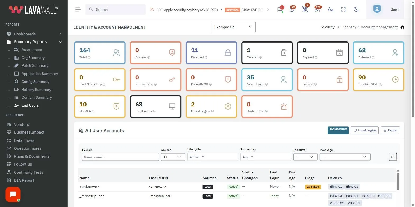This screenshot has height=207, width=415.
Task: Open the Example Co. company dropdown
Action: (233, 27)
